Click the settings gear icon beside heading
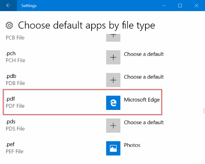 tap(9, 25)
